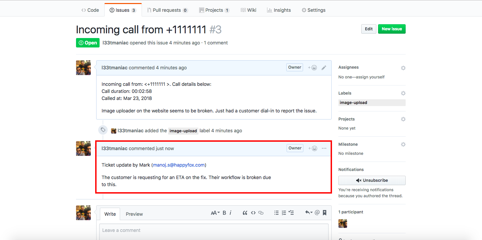Toggle bold formatting in comment editor

click(224, 213)
